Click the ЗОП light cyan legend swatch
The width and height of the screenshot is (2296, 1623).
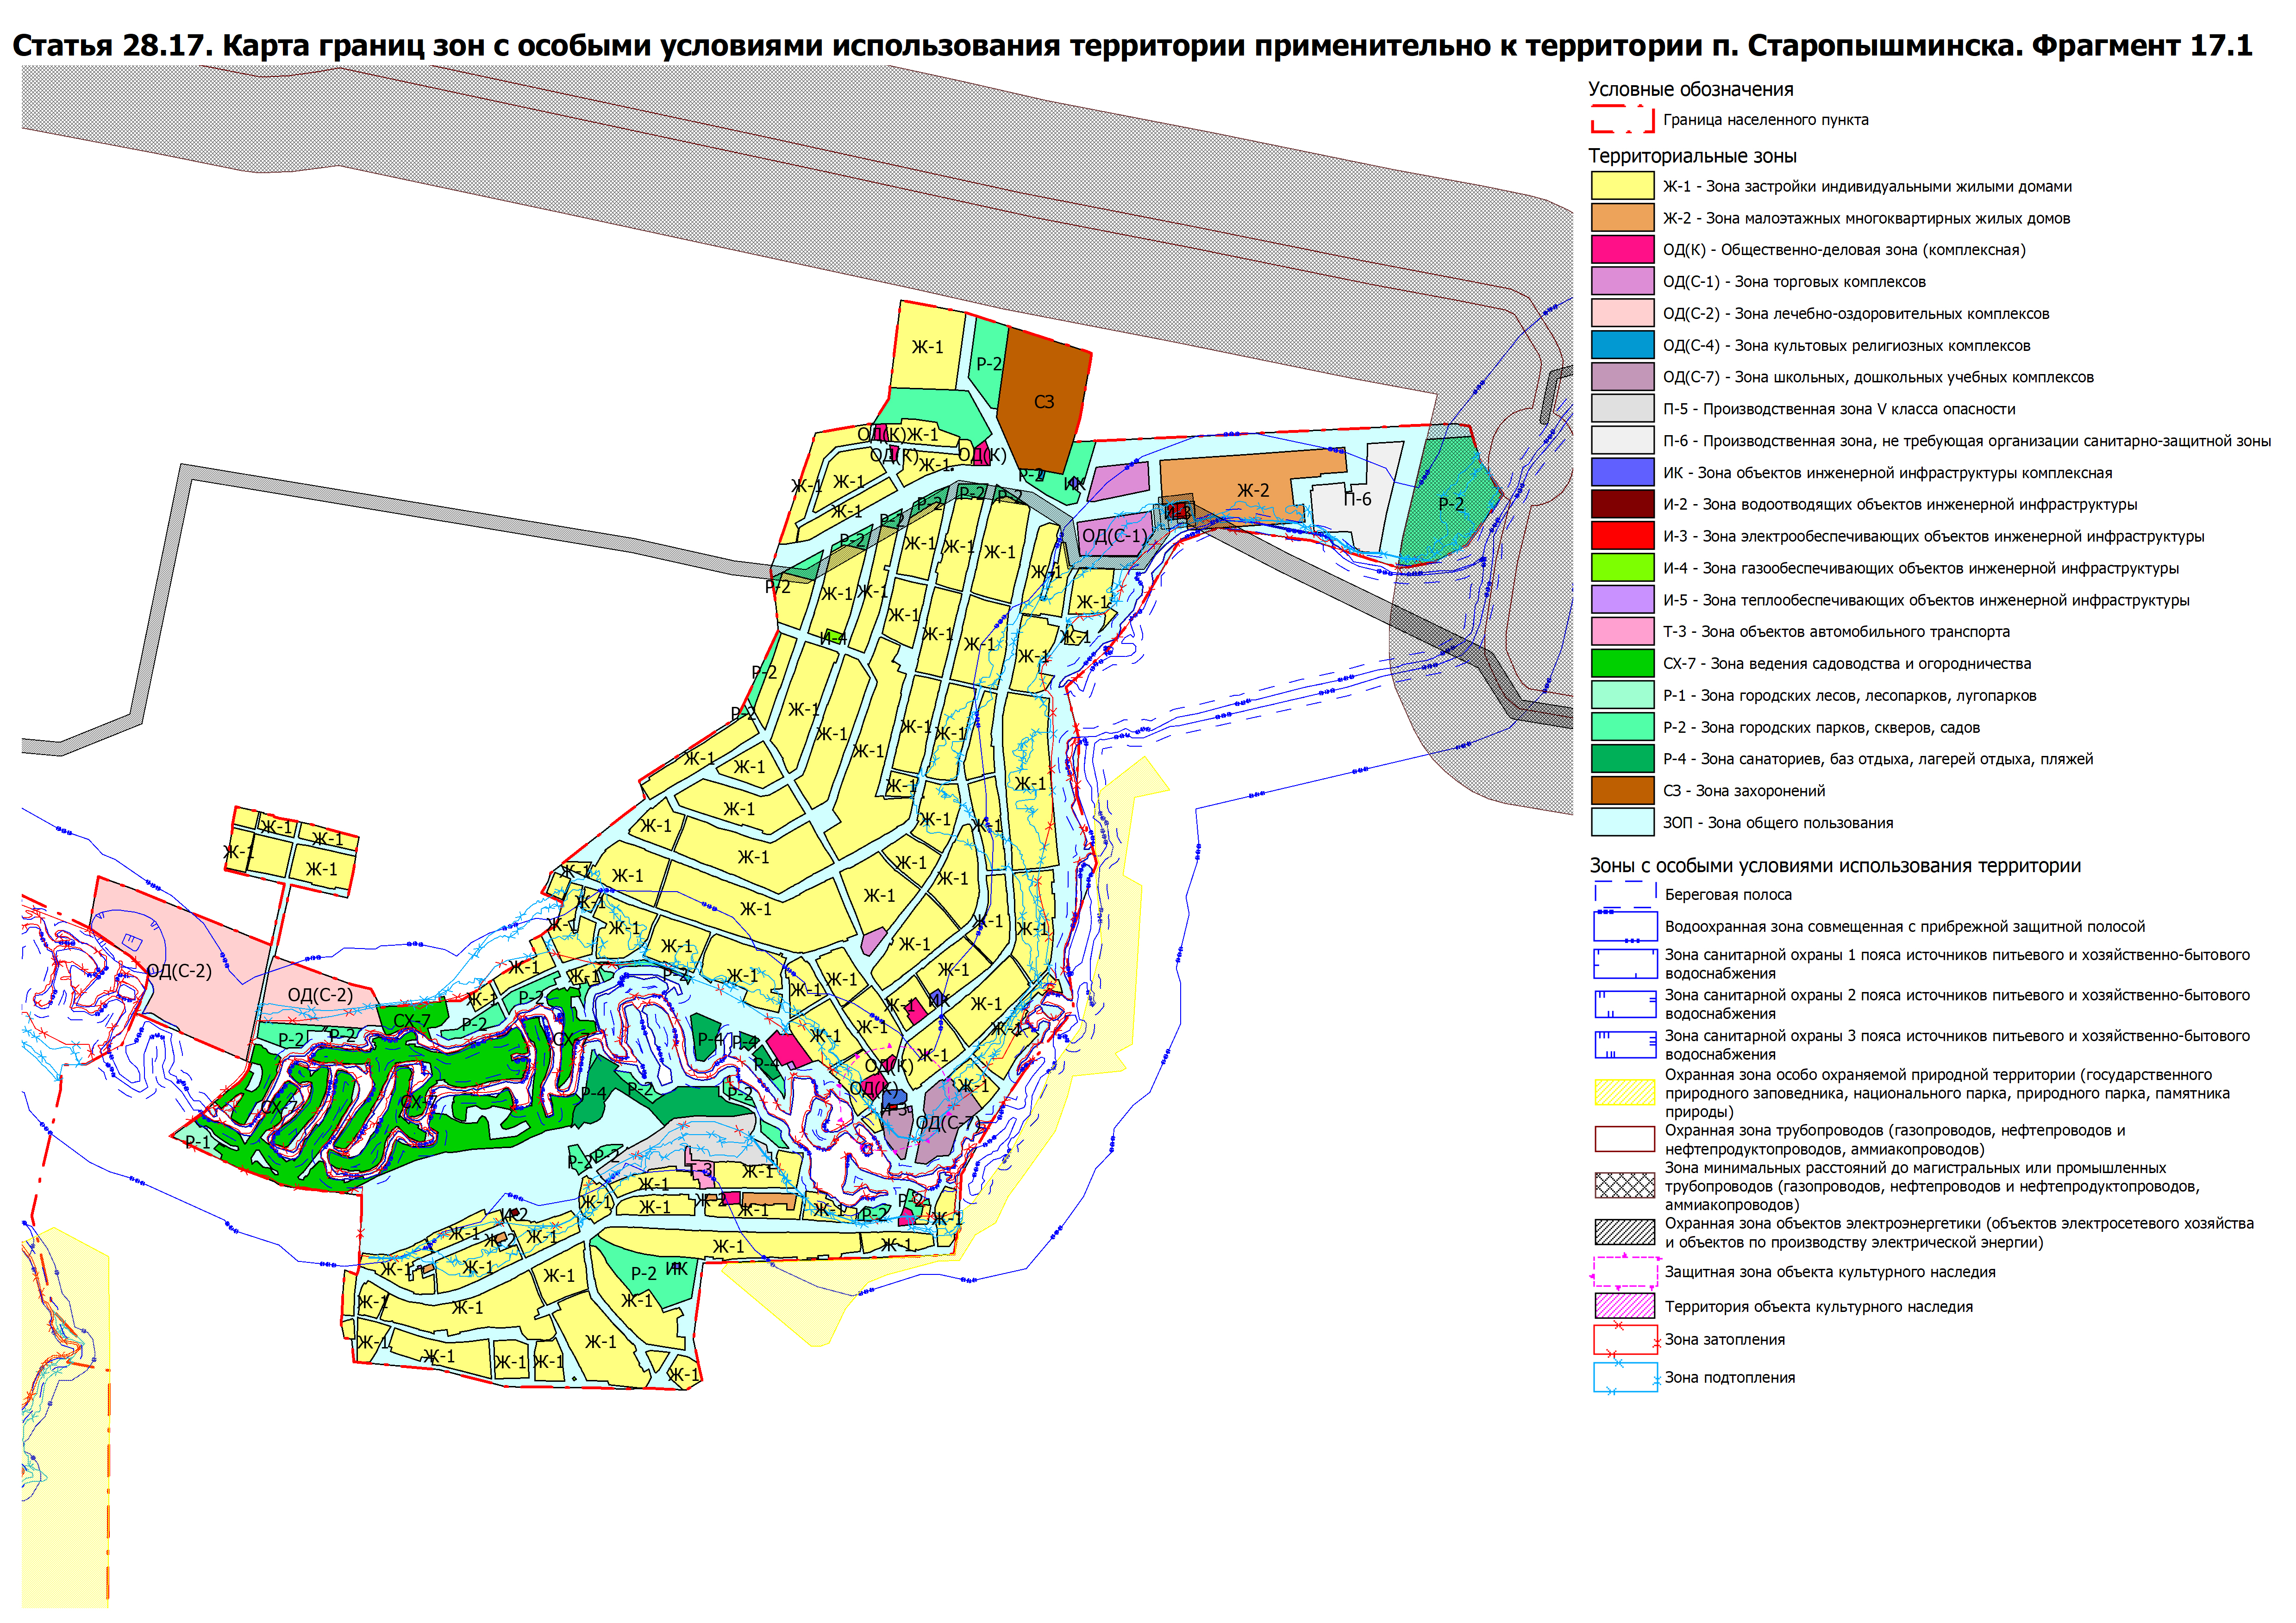(x=1622, y=822)
